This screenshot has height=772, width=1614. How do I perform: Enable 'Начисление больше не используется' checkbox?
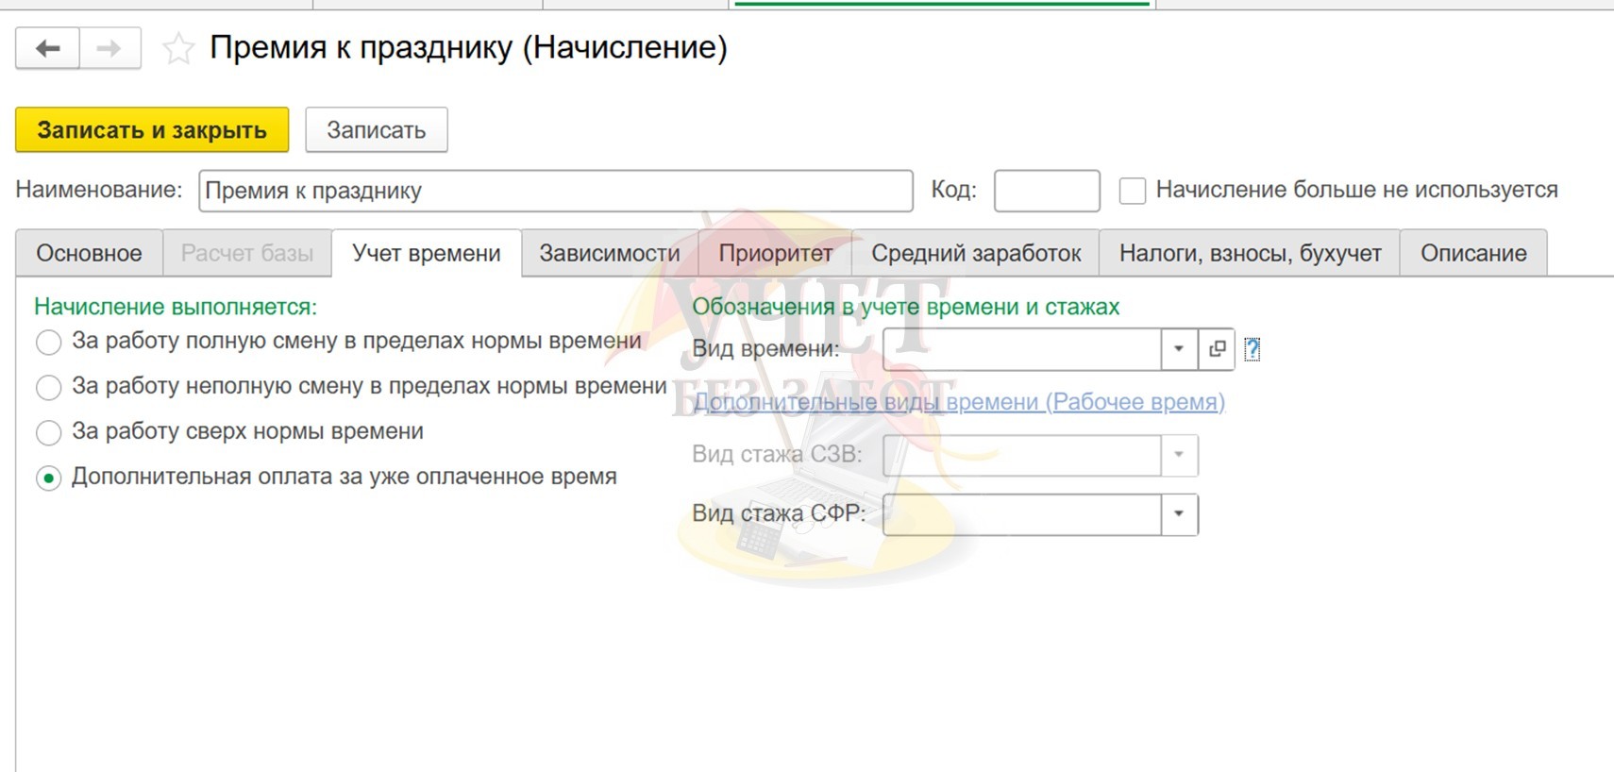pyautogui.click(x=1132, y=191)
